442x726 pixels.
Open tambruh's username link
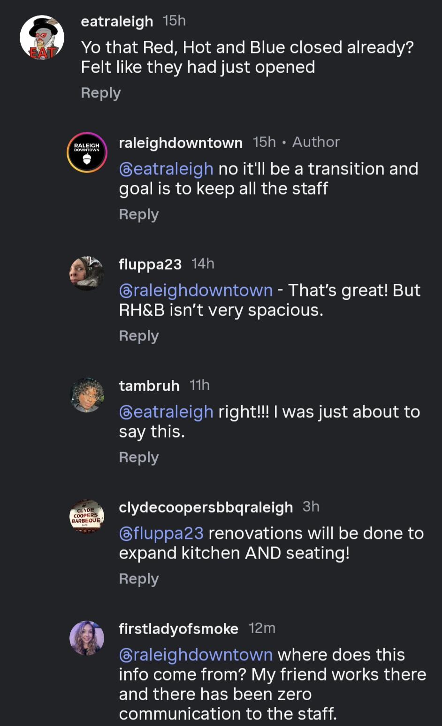point(149,386)
